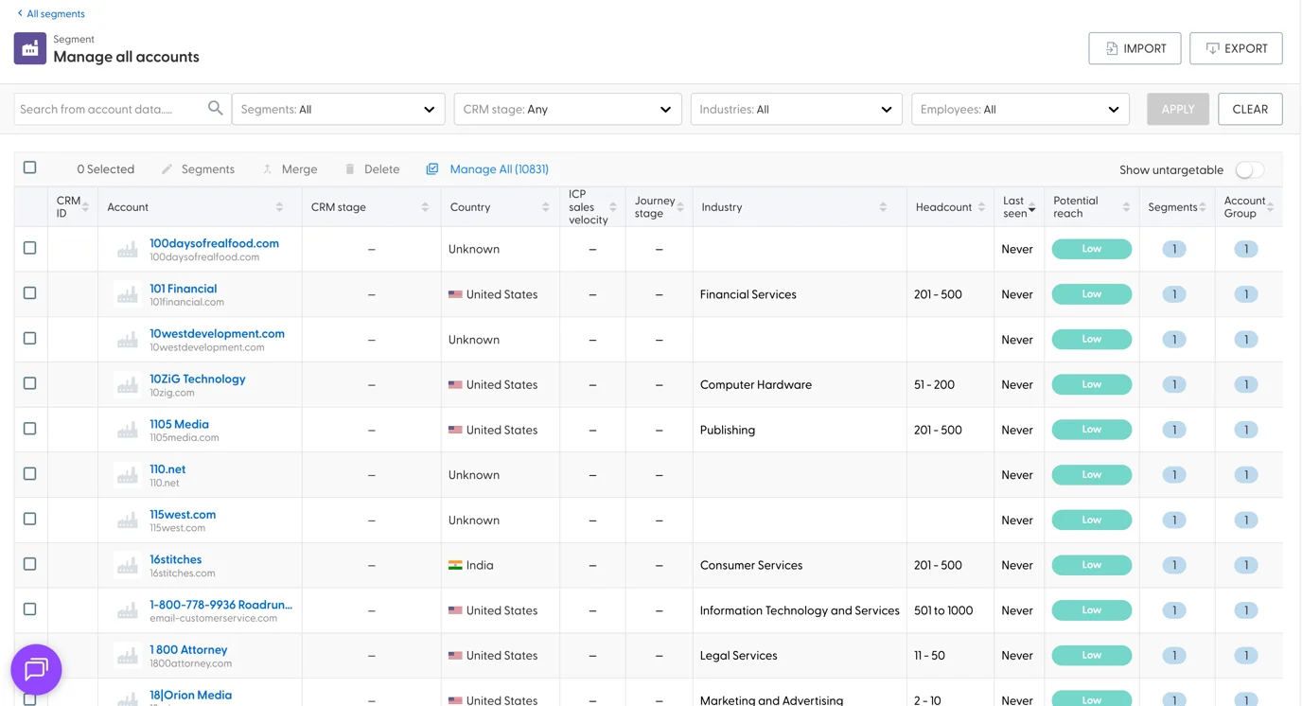This screenshot has height=706, width=1302.
Task: Toggle the Show untargetable switch
Action: click(x=1249, y=170)
